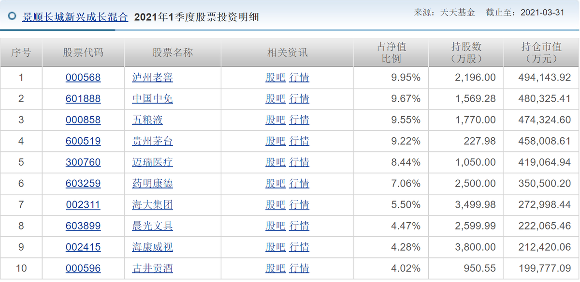Open 行情 for 药明康德 row
The width and height of the screenshot is (580, 282).
coord(300,184)
